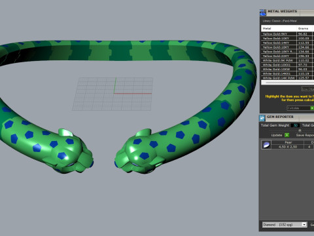This screenshot has width=314, height=236.
Task: Click the Total Gem Weight value field
Action: point(295,125)
